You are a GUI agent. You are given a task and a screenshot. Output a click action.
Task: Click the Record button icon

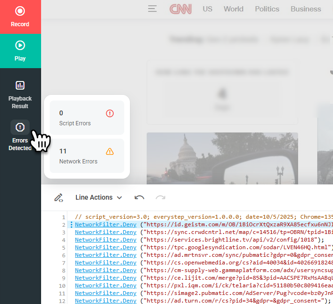(20, 11)
